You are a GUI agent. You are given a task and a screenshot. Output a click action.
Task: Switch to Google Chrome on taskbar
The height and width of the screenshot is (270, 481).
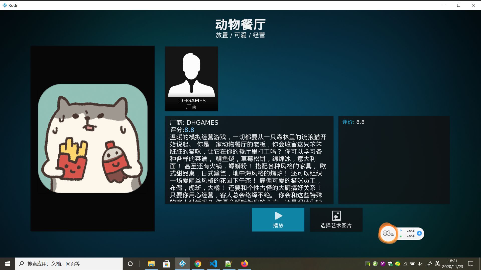(198, 264)
